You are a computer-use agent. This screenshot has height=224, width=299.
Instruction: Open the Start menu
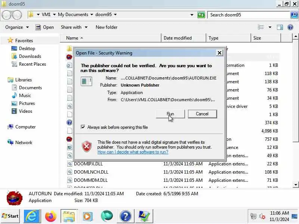(10, 216)
